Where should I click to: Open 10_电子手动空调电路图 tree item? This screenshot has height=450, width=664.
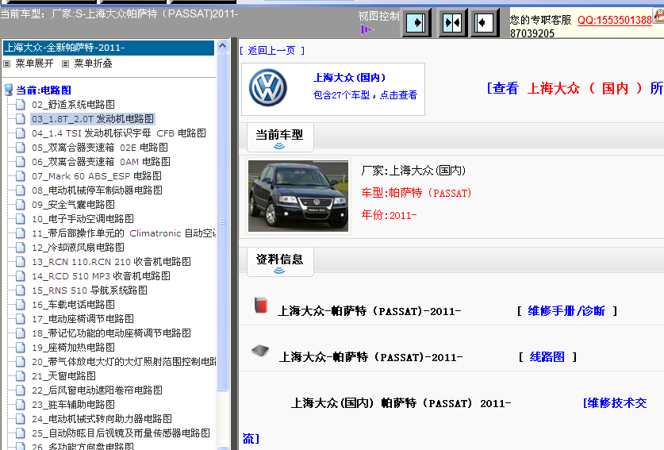83,219
